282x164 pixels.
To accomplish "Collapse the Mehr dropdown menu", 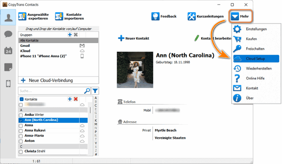I will coord(241,17).
